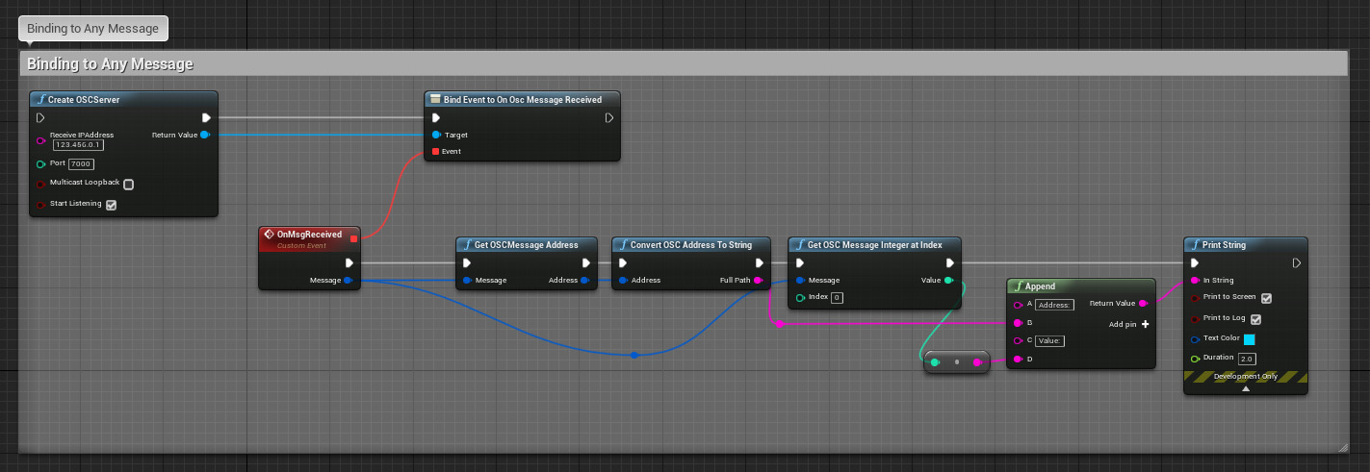The image size is (1370, 472).
Task: Click the red delegate pin on OnMsgReceived
Action: coord(354,238)
